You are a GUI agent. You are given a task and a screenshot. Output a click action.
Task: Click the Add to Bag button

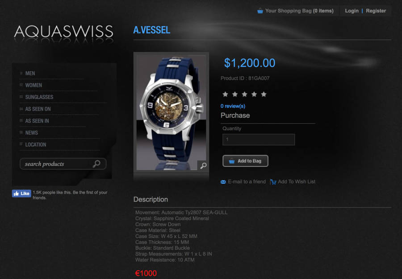(245, 161)
